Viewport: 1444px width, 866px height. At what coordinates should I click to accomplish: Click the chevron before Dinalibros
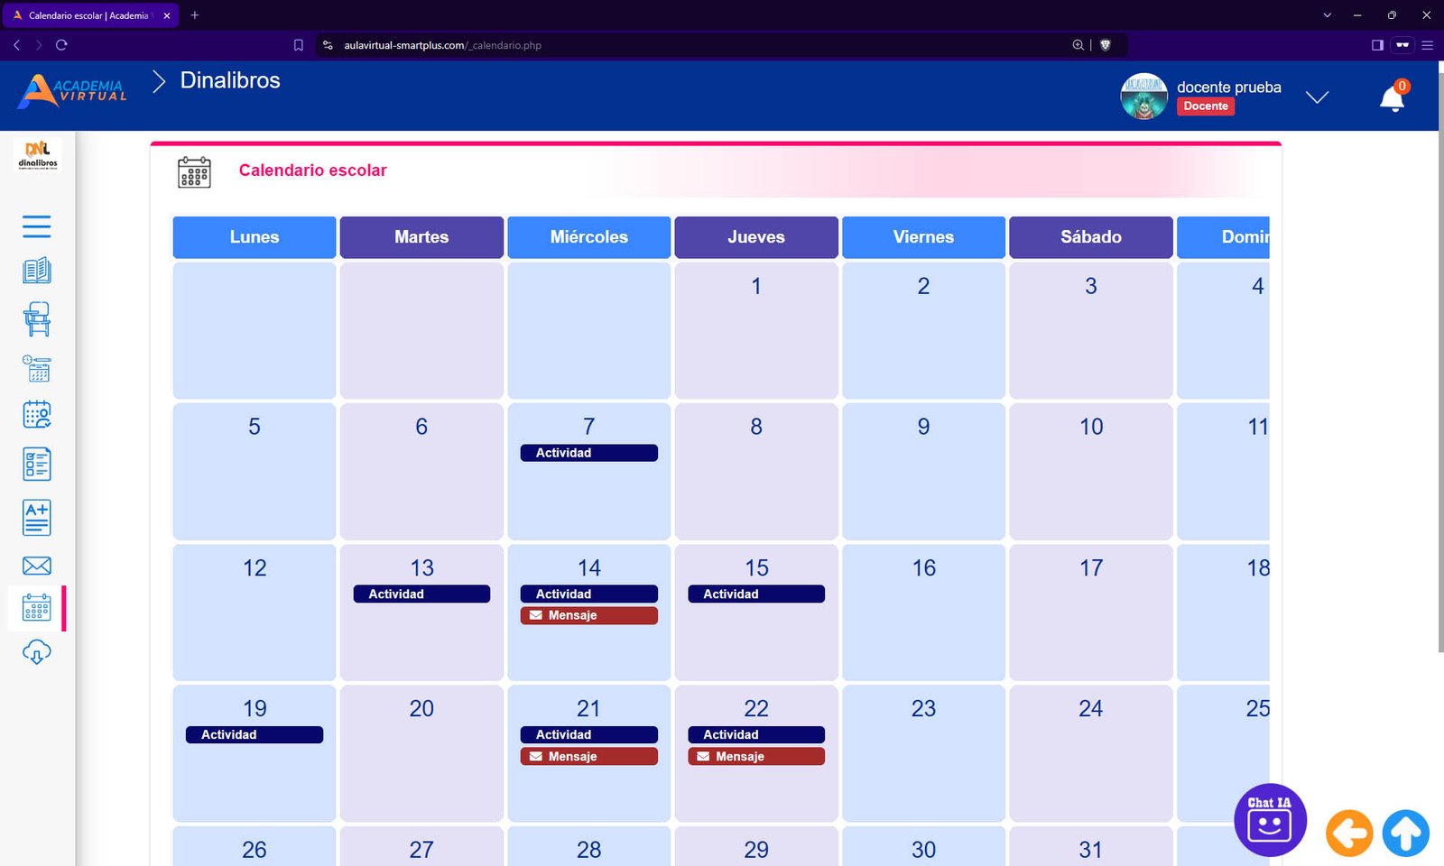click(159, 81)
